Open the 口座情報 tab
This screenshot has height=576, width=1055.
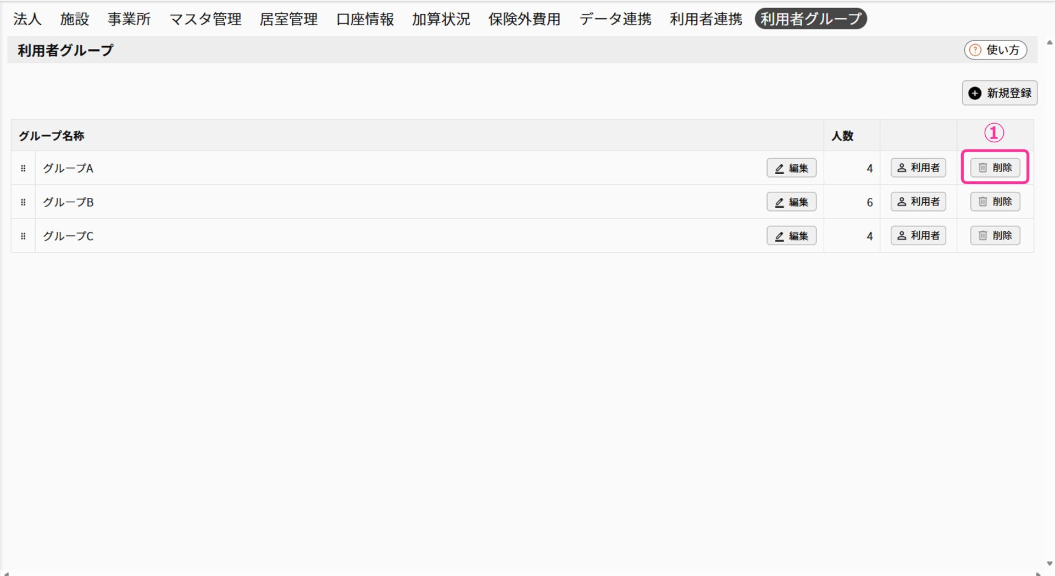[365, 19]
